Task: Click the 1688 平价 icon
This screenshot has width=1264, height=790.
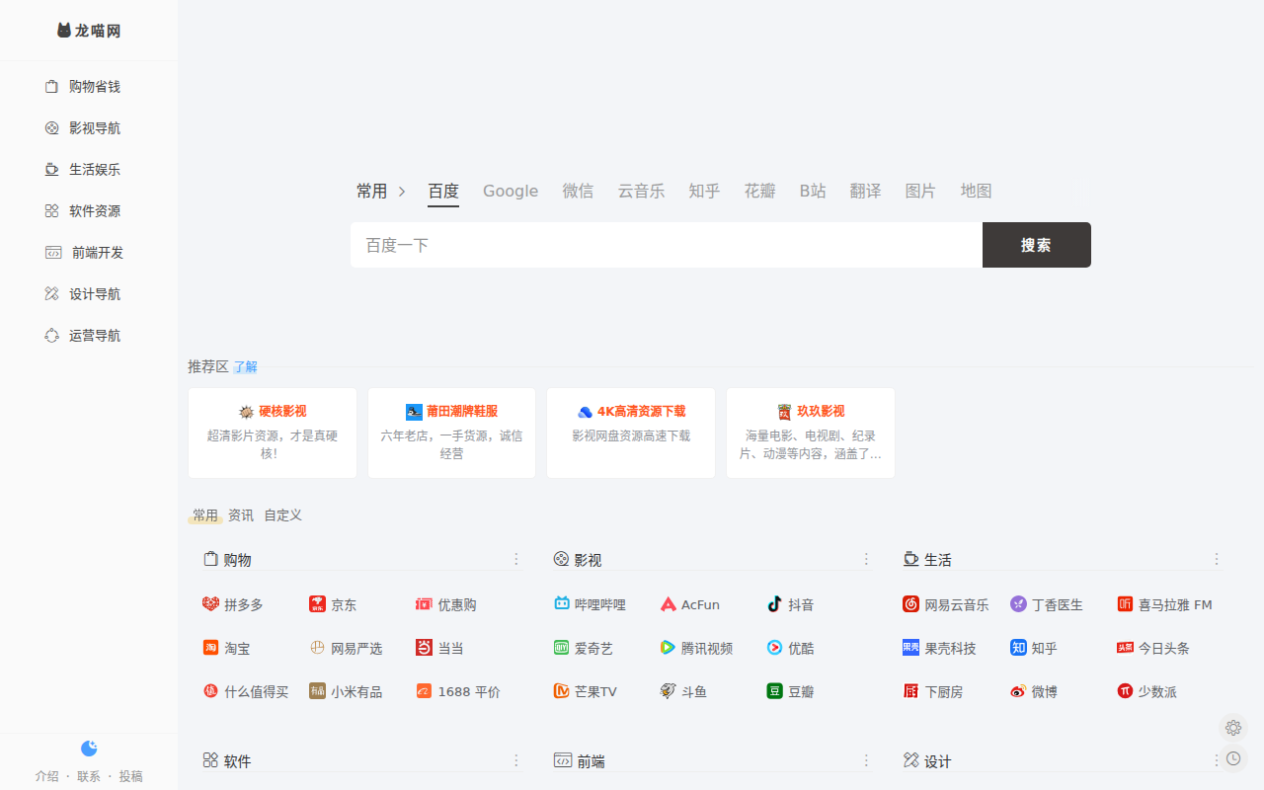Action: 424,691
